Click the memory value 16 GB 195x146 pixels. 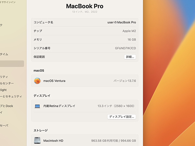pyautogui.click(x=132, y=40)
